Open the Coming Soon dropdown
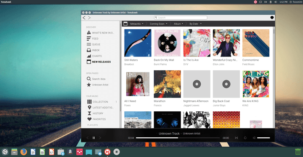303x157 pixels. 159,24
